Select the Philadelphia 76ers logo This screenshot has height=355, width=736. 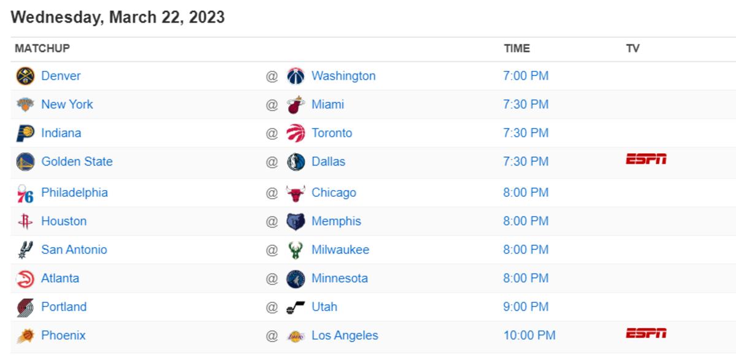(25, 193)
